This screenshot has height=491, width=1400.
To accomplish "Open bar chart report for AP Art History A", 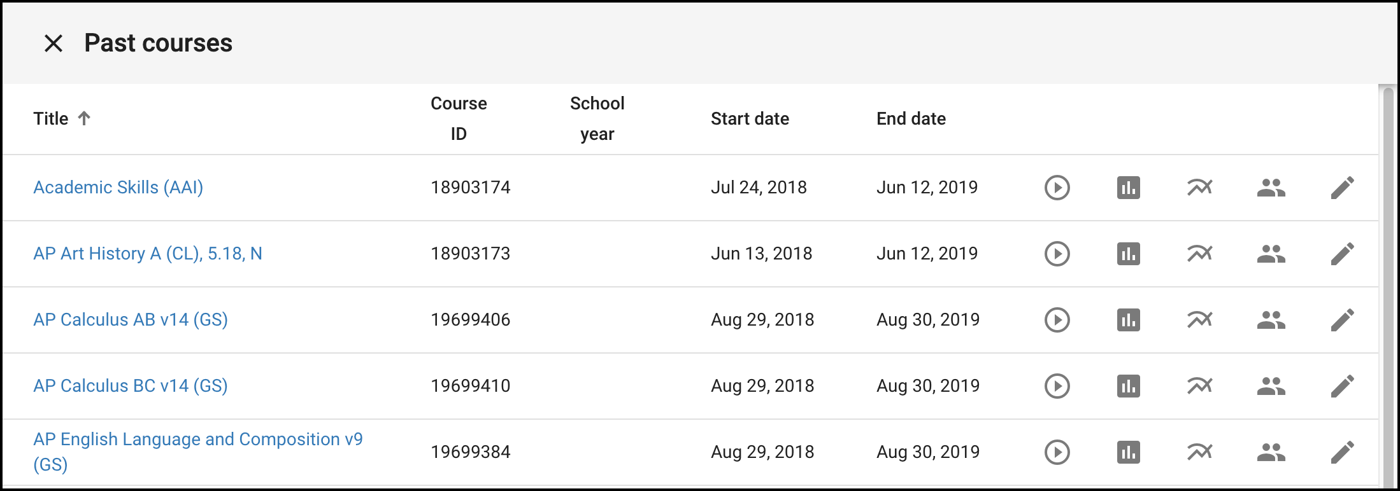I will point(1128,254).
